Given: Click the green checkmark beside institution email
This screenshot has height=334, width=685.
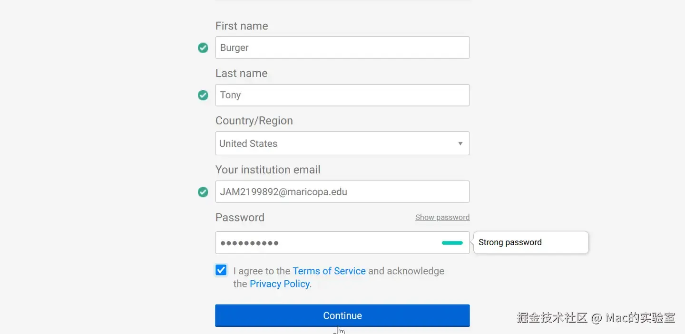Looking at the screenshot, I should click(x=203, y=192).
